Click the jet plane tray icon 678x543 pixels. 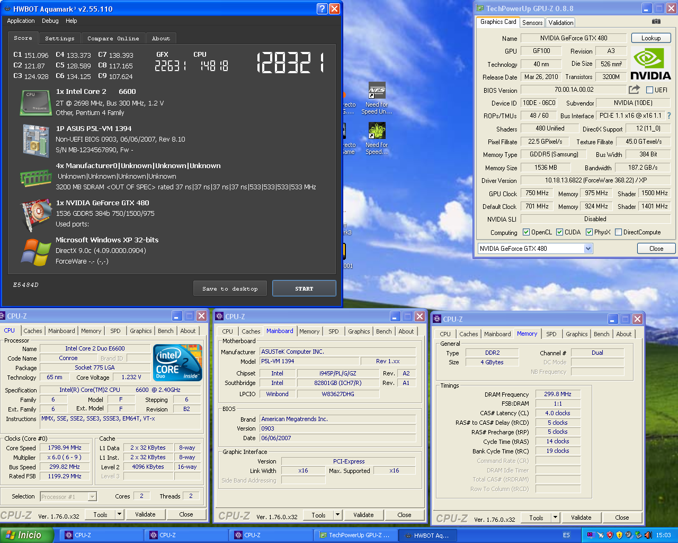[x=600, y=535]
